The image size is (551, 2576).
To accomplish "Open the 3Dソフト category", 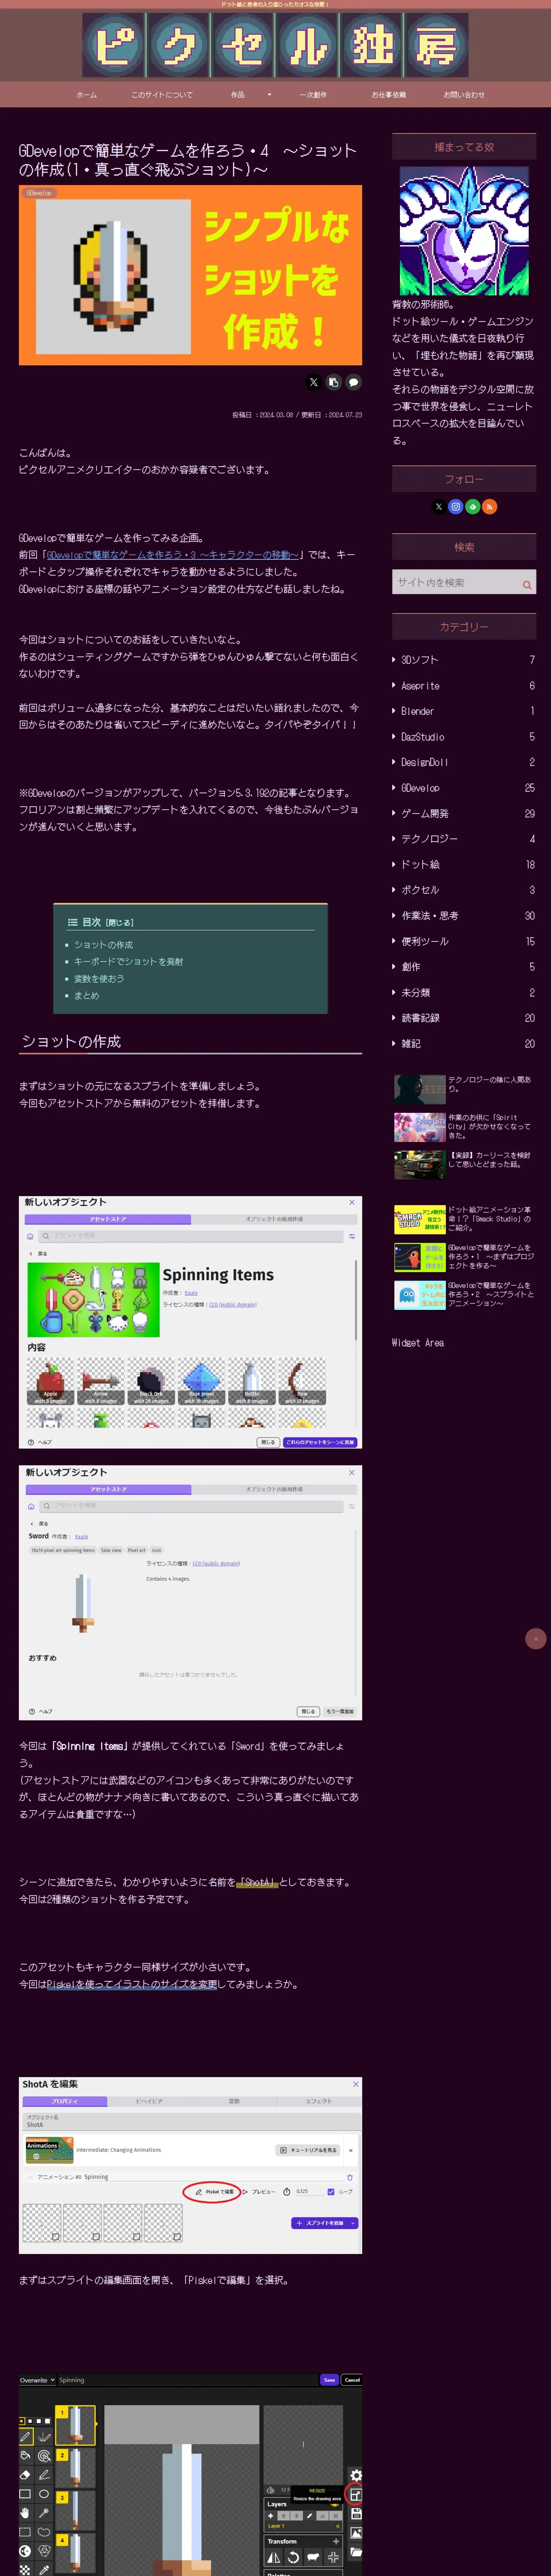I will pyautogui.click(x=463, y=660).
